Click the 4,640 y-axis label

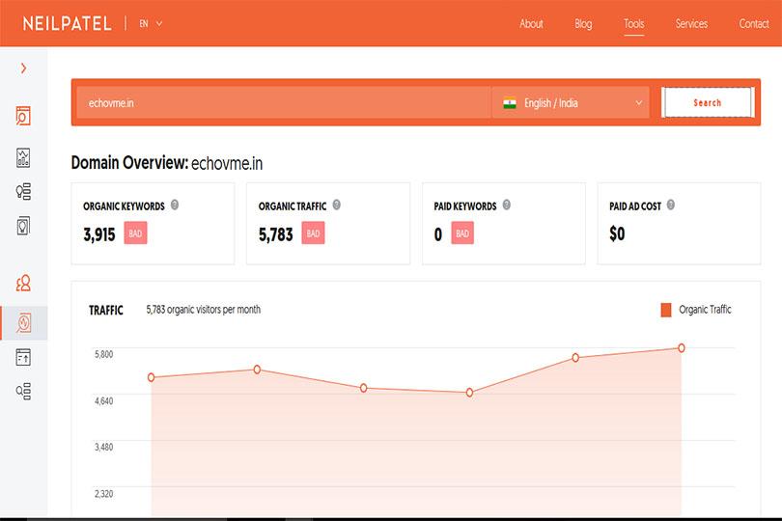click(103, 400)
